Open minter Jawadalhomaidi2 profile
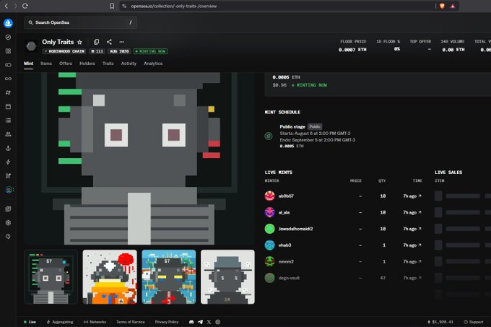Viewport: 491px width, 327px height. point(295,229)
